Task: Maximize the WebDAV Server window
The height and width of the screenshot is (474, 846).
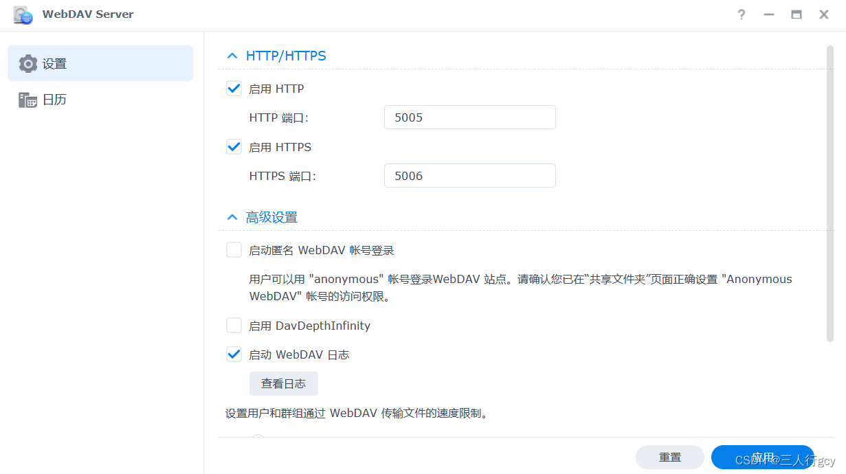Action: point(797,14)
